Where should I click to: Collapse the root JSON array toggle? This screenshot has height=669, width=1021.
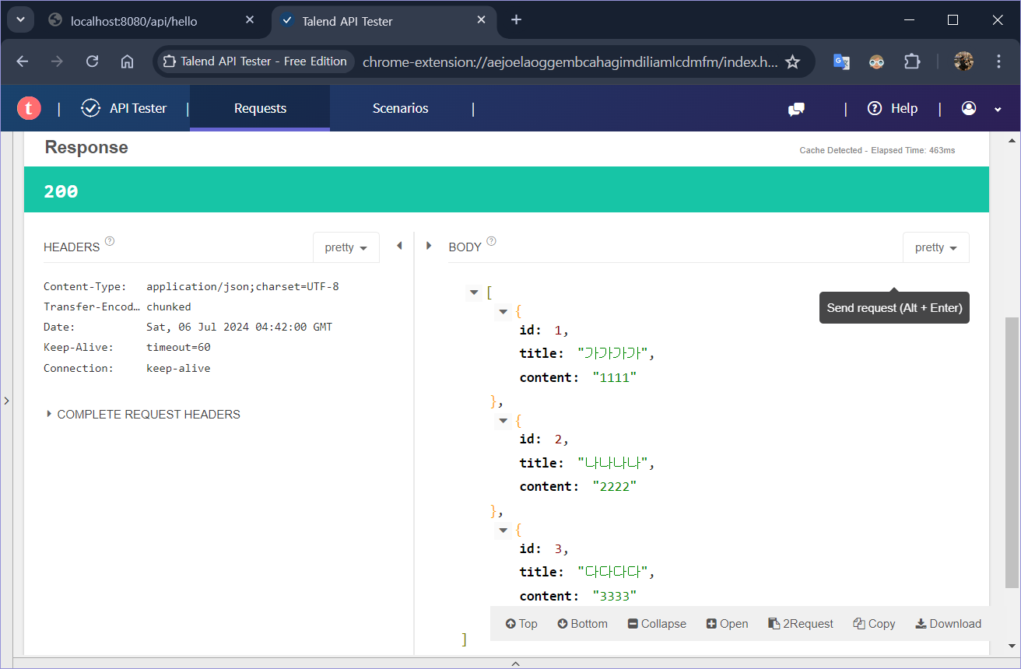[x=474, y=292]
